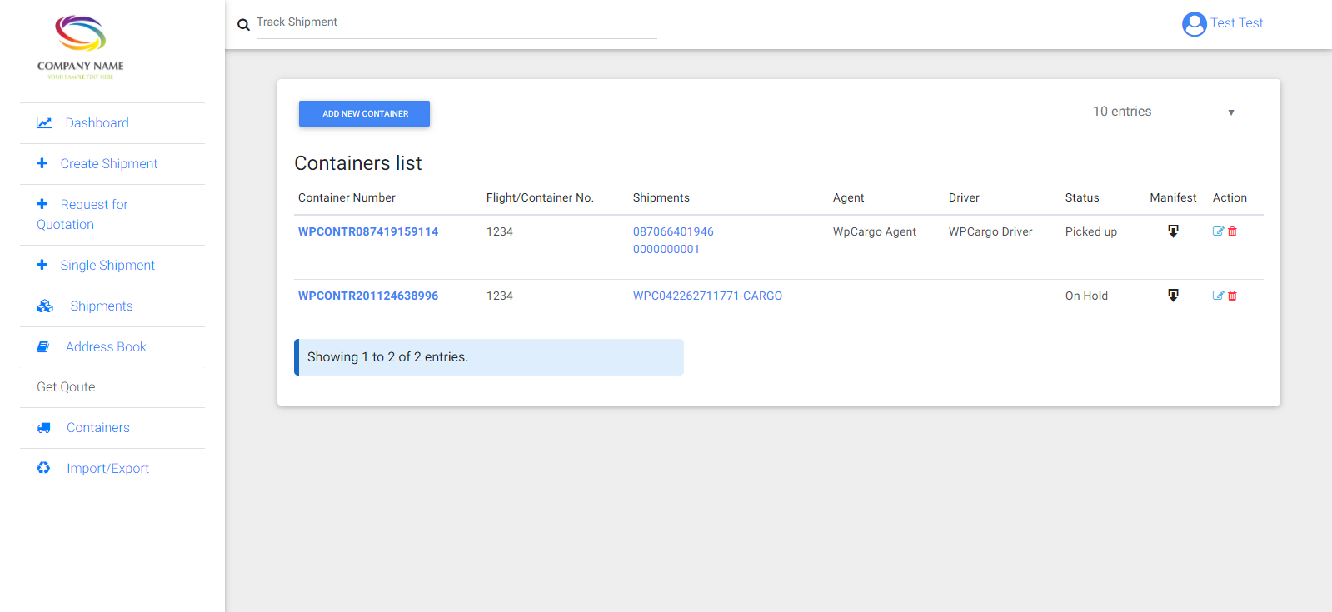Click WPCargo Driver cell
Image resolution: width=1332 pixels, height=612 pixels.
(990, 231)
